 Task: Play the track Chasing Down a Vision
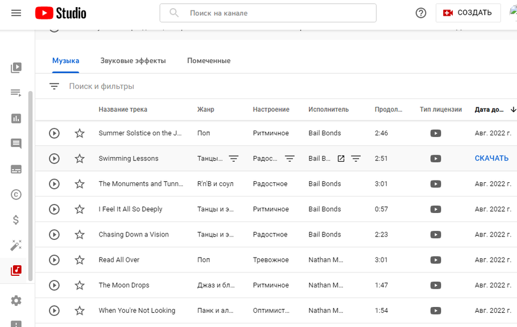click(54, 235)
